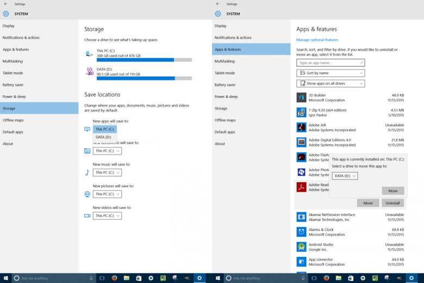Viewport: 424px width, 283px height.
Task: Click the Alarms & Clock app icon
Action: point(301,232)
